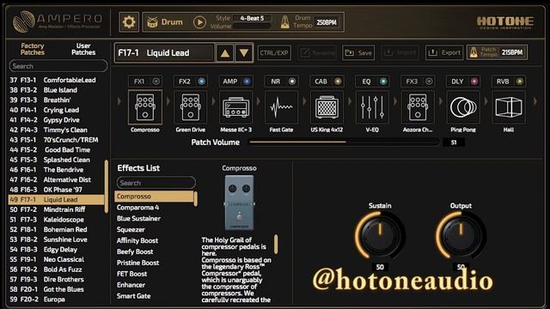Select the US King 4x12 cabinet icon
Image resolution: width=550 pixels, height=309 pixels.
(327, 107)
